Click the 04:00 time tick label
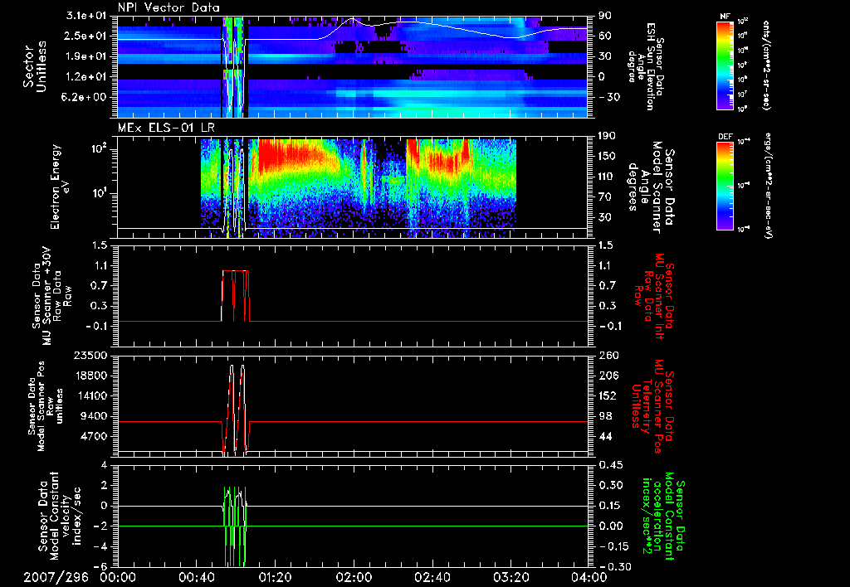 pos(589,577)
